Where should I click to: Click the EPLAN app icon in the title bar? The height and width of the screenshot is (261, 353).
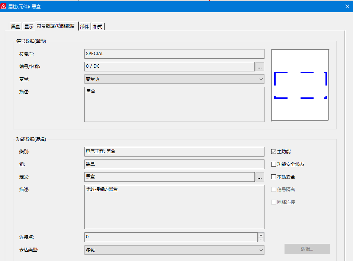click(x=3, y=7)
